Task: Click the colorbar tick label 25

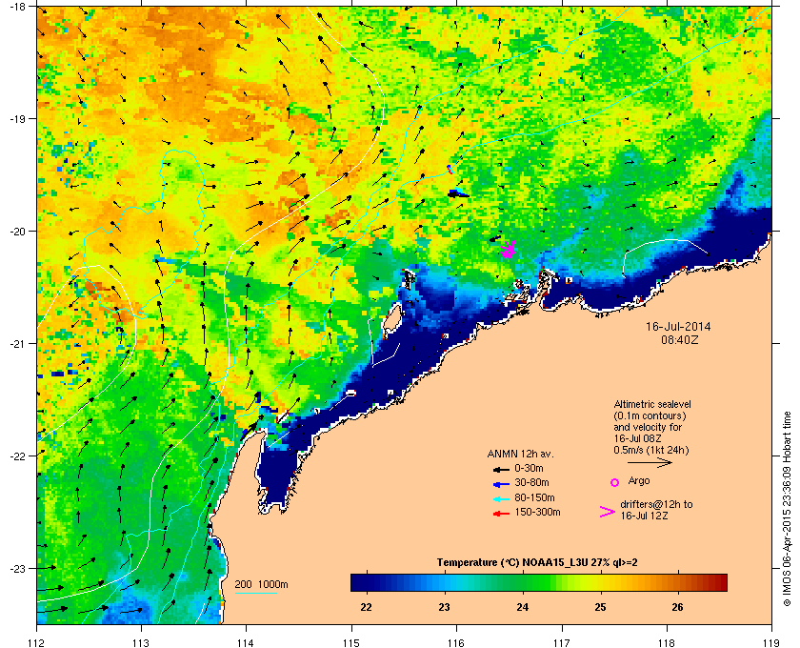Action: tap(601, 608)
